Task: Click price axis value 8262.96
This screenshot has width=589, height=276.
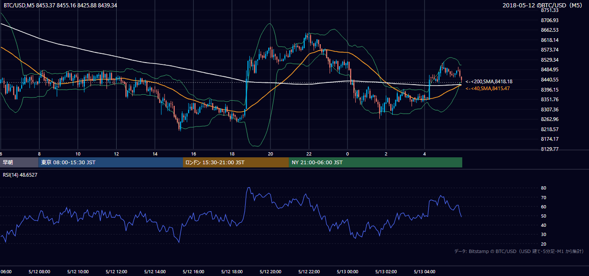Action: (x=549, y=119)
